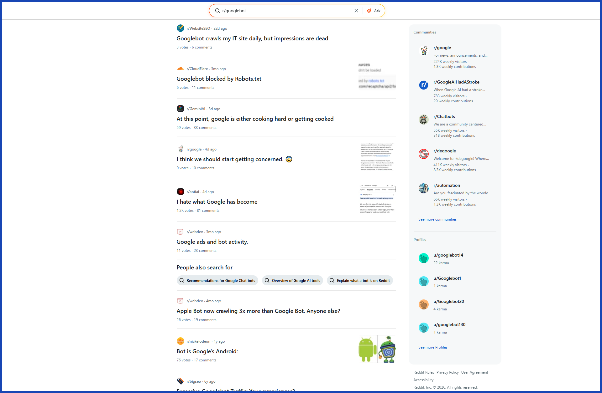602x393 pixels.
Task: Select 'Overview of Google AI tools' chip
Action: click(293, 281)
